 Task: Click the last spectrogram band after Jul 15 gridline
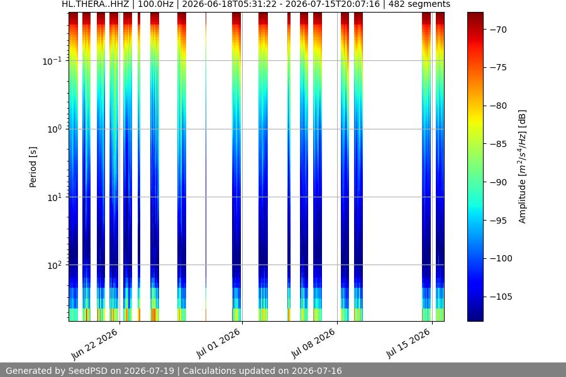tap(440, 167)
